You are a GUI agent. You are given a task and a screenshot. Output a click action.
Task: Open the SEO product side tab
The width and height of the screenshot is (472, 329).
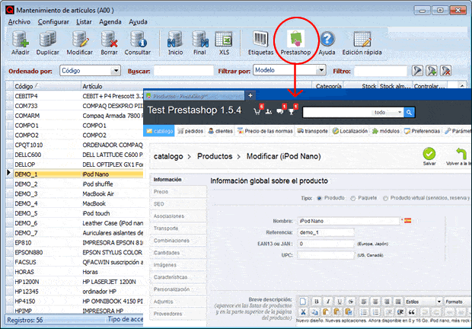tap(178, 204)
